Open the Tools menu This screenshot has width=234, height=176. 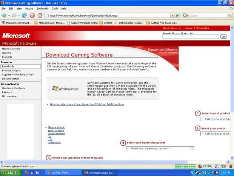tap(55, 9)
